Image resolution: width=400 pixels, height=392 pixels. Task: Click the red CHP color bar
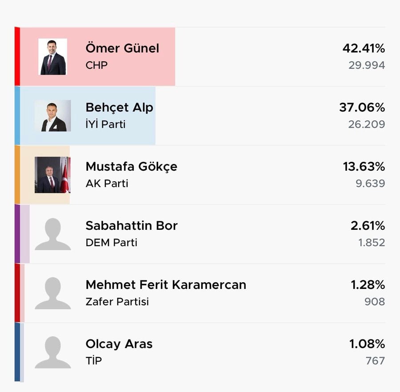click(x=17, y=56)
